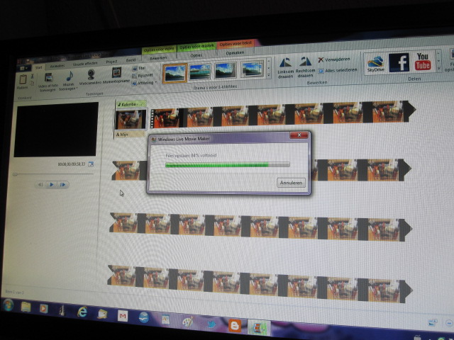This screenshot has height=340, width=454.
Task: Select the Mijn text caption item
Action: [130, 135]
